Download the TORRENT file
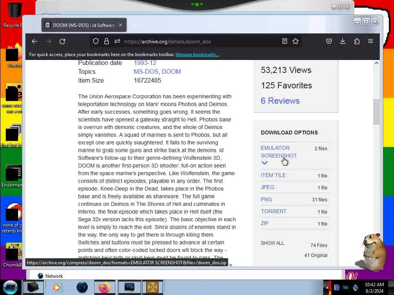 coord(274,211)
